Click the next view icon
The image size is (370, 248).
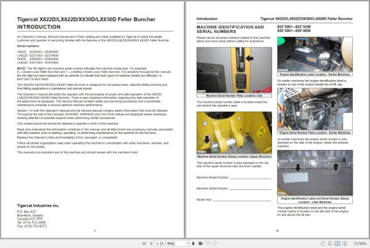(215, 244)
